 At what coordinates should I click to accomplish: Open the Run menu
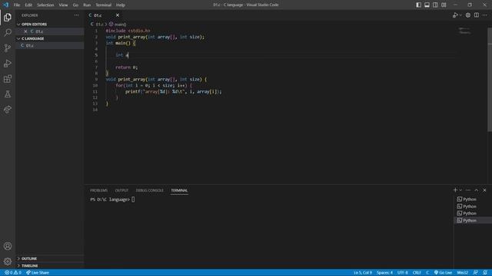[87, 5]
